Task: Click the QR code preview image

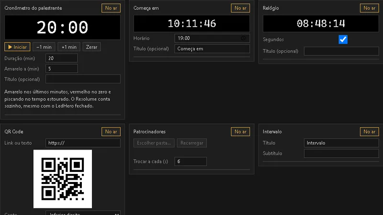Action: pyautogui.click(x=63, y=179)
